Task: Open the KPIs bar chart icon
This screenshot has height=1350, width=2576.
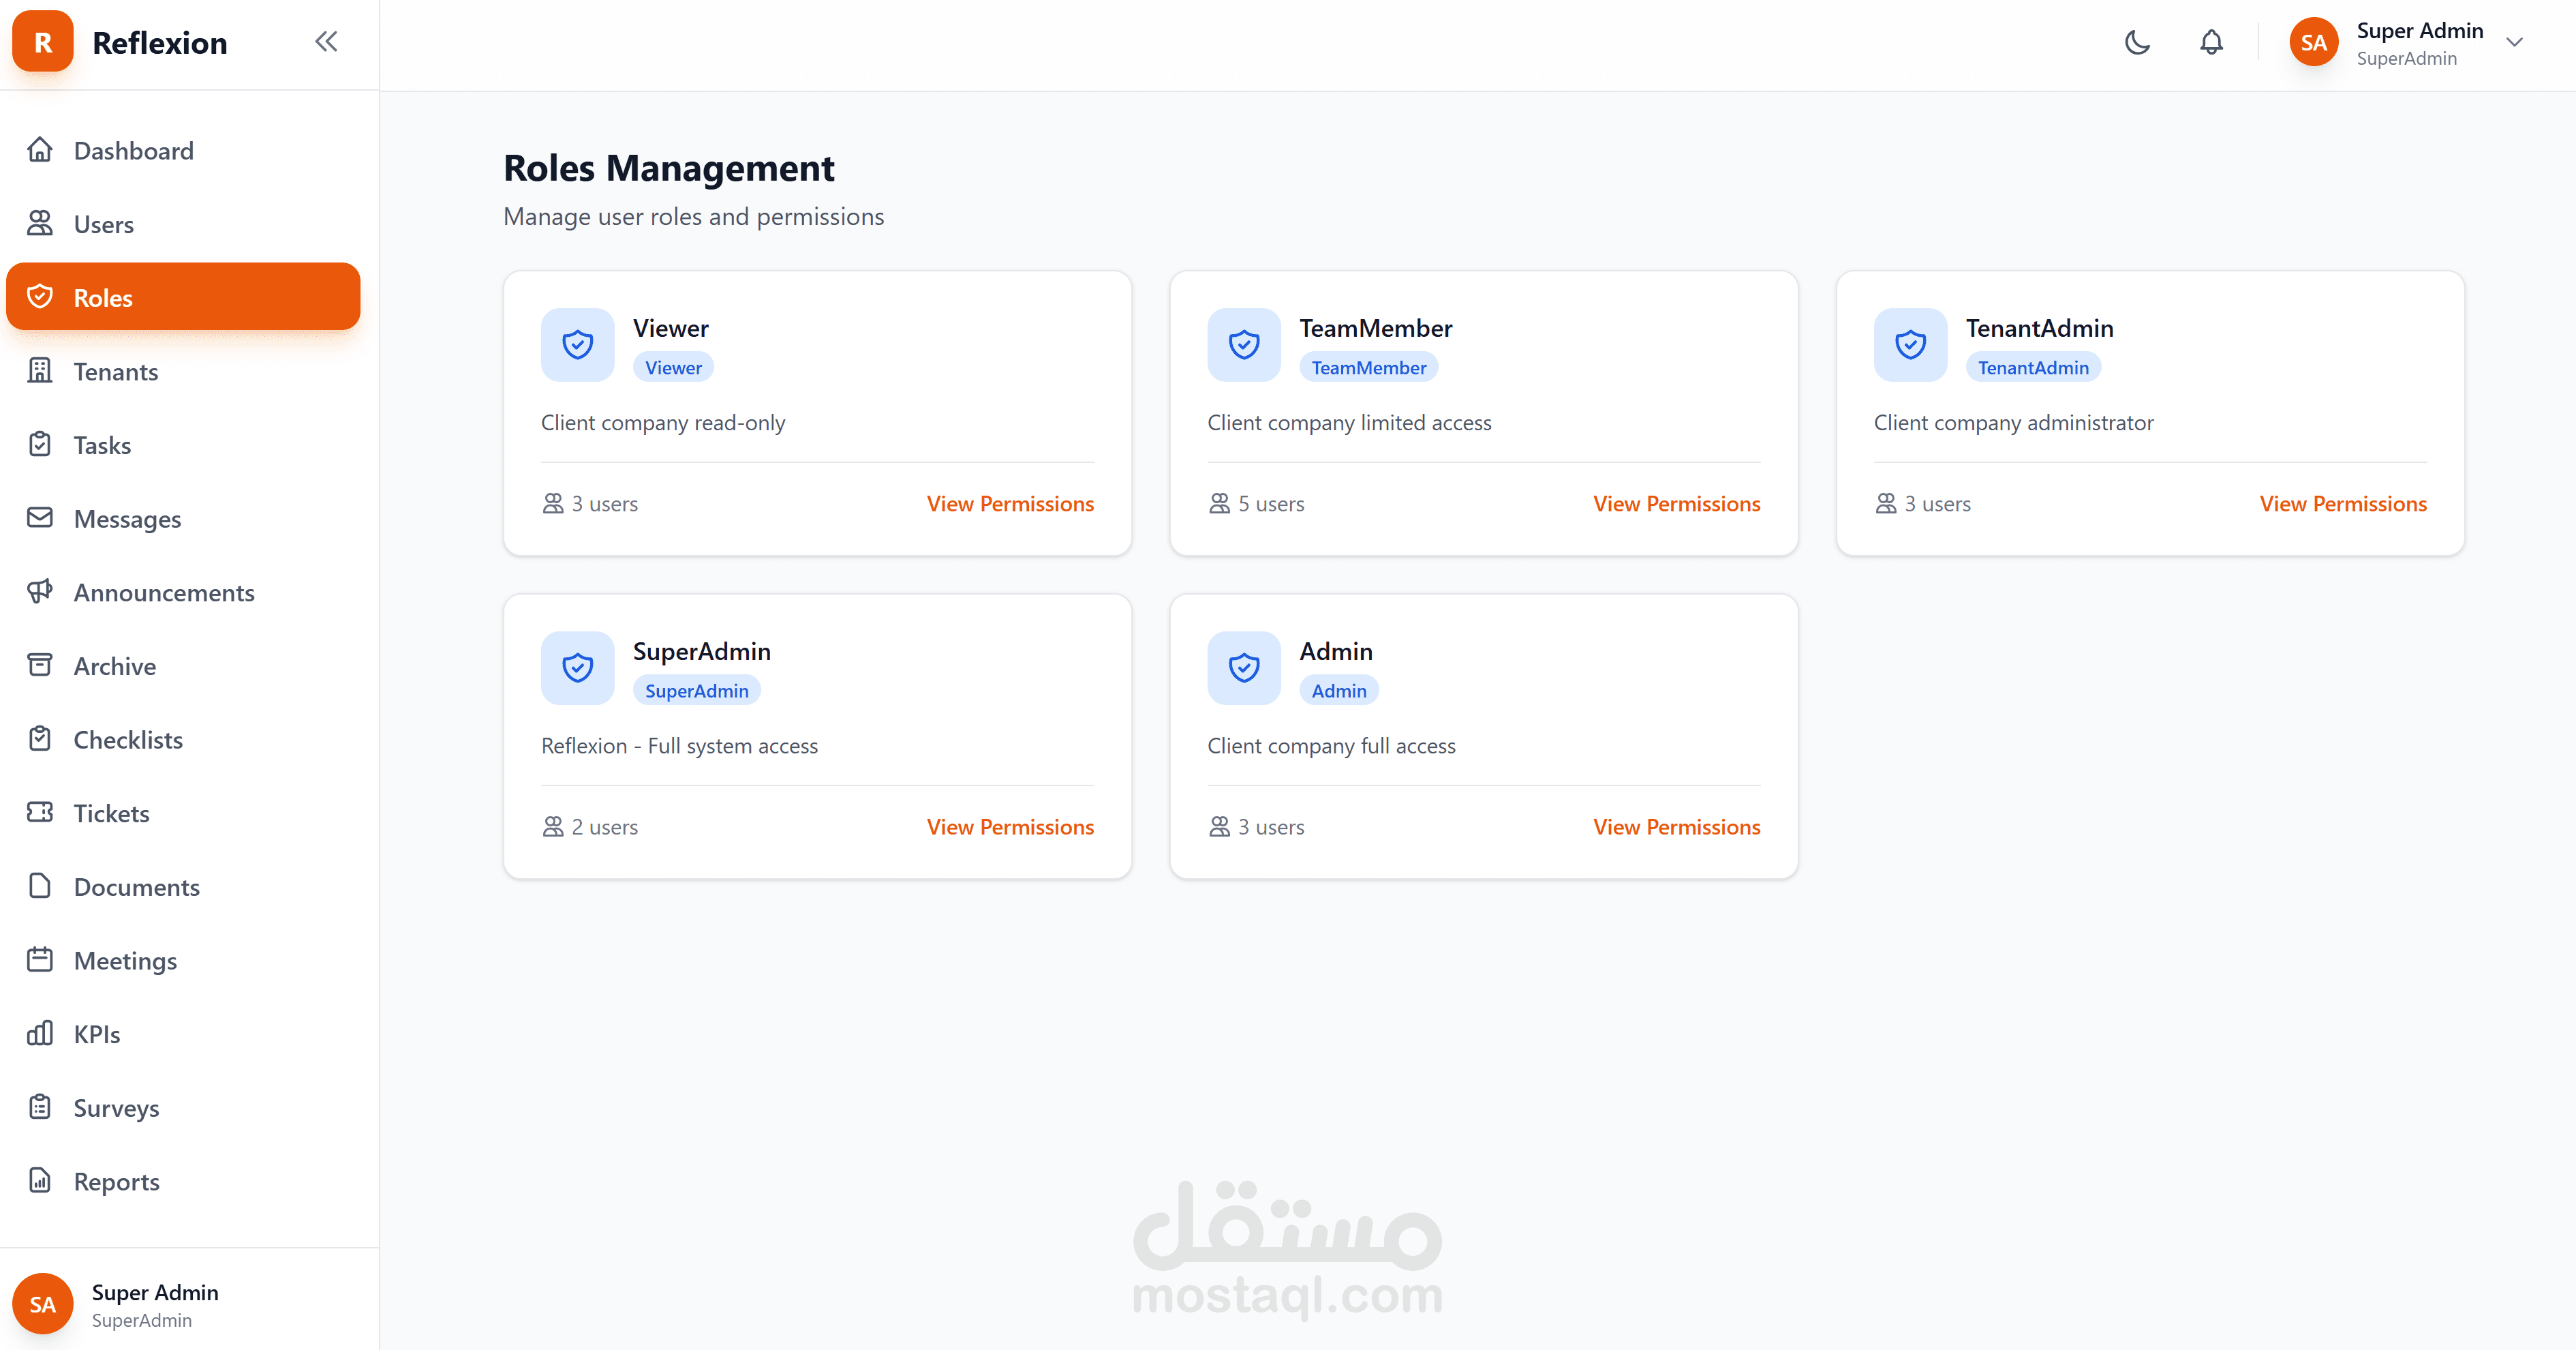Action: coord(40,1034)
